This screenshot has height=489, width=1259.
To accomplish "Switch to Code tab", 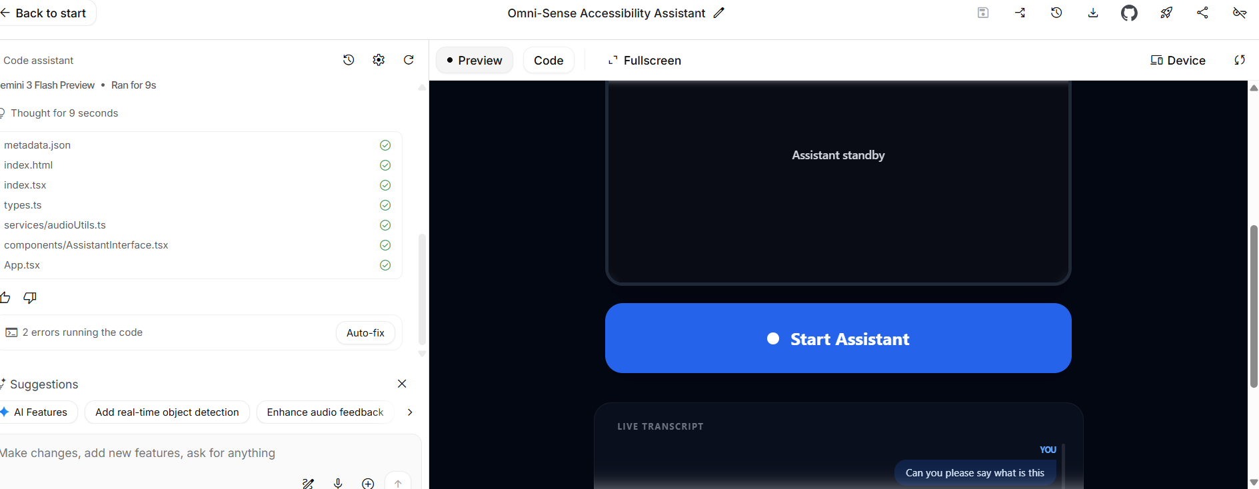I will click(549, 61).
